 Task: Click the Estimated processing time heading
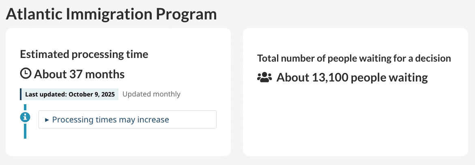click(x=84, y=54)
